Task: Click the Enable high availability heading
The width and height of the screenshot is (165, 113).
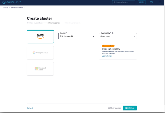Action: 111,49
